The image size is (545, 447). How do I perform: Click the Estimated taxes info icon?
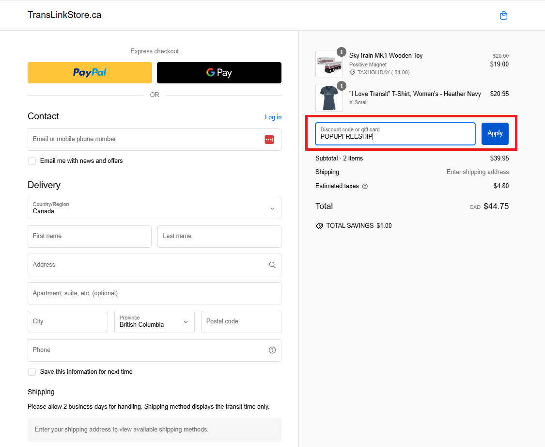(365, 186)
